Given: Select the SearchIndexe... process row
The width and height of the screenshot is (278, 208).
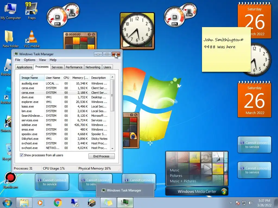Looking at the screenshot, I should point(65,115).
